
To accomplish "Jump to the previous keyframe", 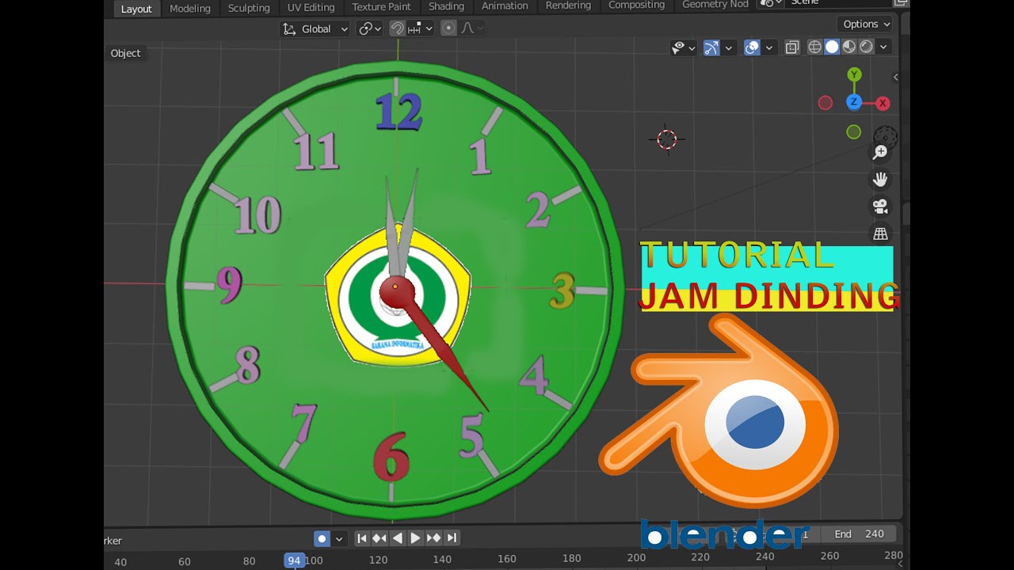I will [379, 538].
